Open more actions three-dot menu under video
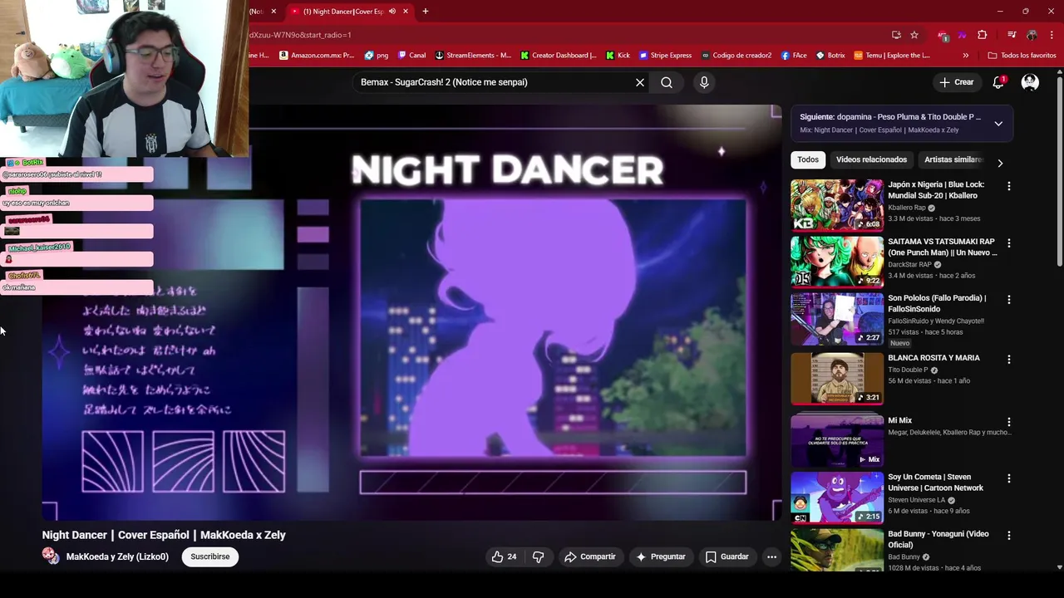 coord(772,556)
